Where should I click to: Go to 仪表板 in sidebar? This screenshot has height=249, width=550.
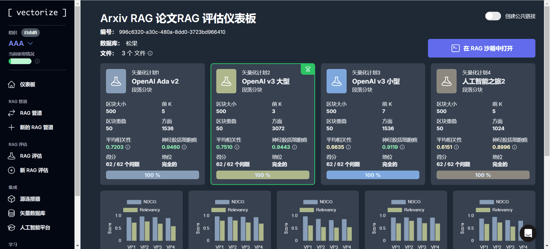(x=27, y=84)
